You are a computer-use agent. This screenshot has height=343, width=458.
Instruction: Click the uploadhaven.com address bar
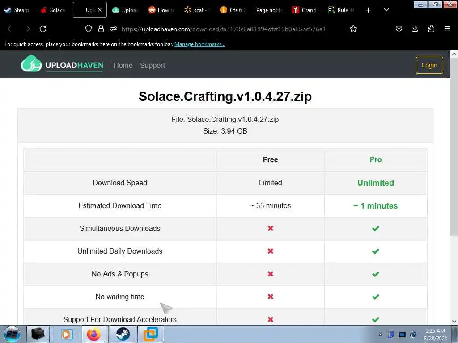pyautogui.click(x=224, y=29)
